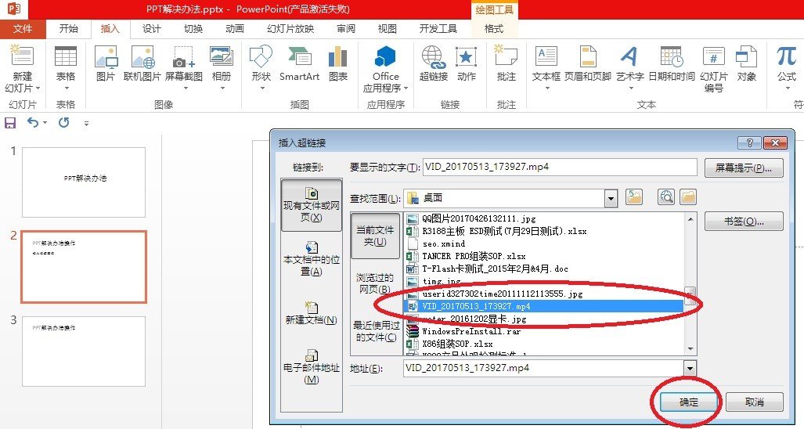Choose Current Folder (当前文件夹) view
The height and width of the screenshot is (429, 804).
375,236
